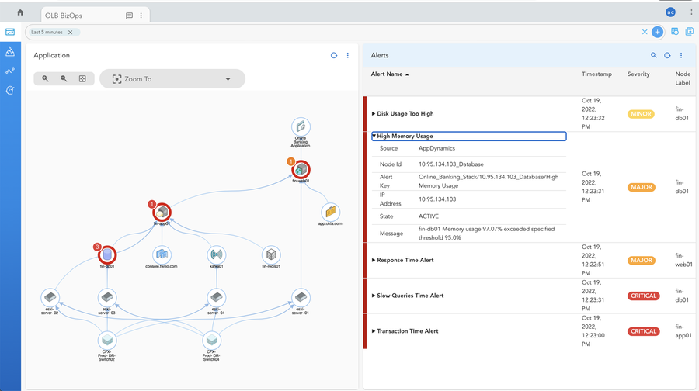Remove the Last 5 minutes filter chip
This screenshot has height=391, width=699.
tap(71, 32)
